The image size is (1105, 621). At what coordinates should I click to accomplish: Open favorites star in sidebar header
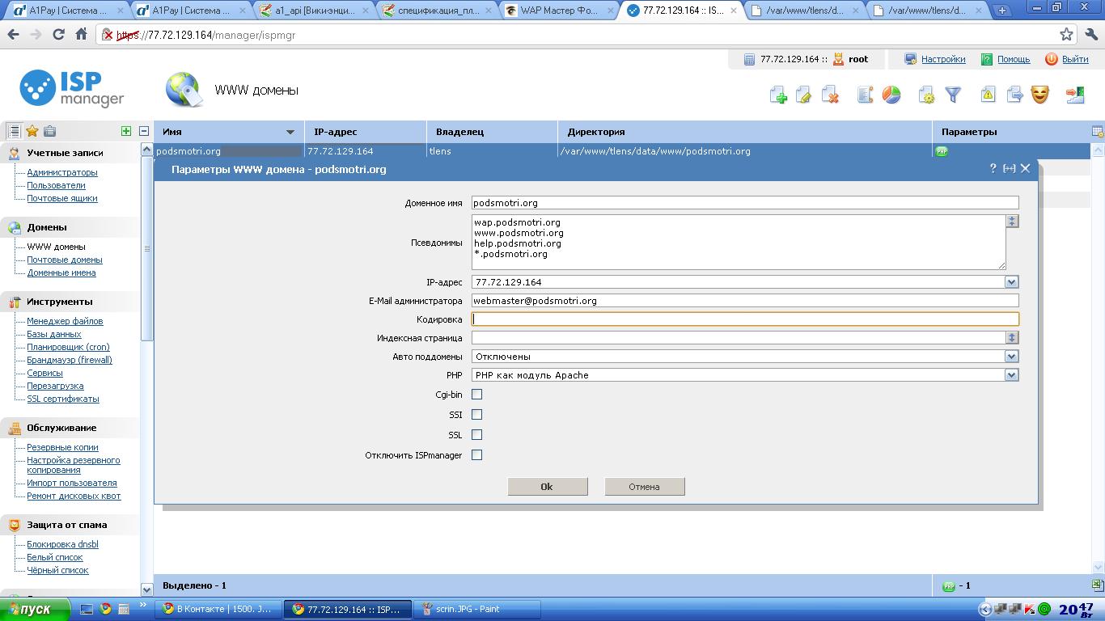[32, 131]
